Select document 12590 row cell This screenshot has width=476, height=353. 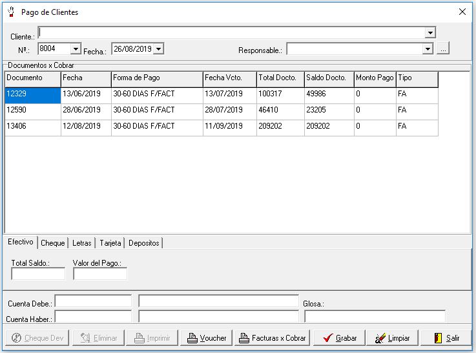pyautogui.click(x=32, y=111)
